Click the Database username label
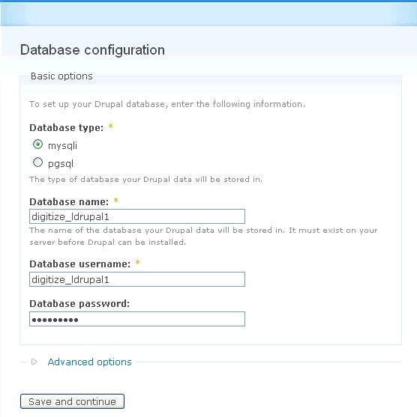 pyautogui.click(x=80, y=264)
